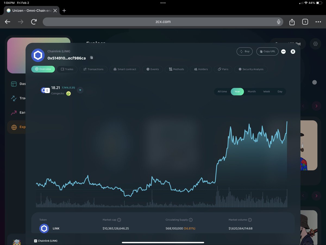Select the zcx.com address bar
Viewport: 326px width, 245px height.
(x=163, y=22)
